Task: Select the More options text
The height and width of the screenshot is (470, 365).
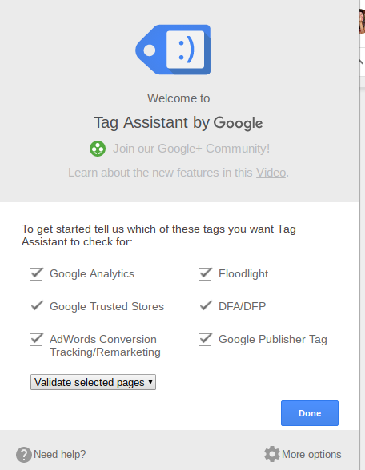Action: point(311,454)
